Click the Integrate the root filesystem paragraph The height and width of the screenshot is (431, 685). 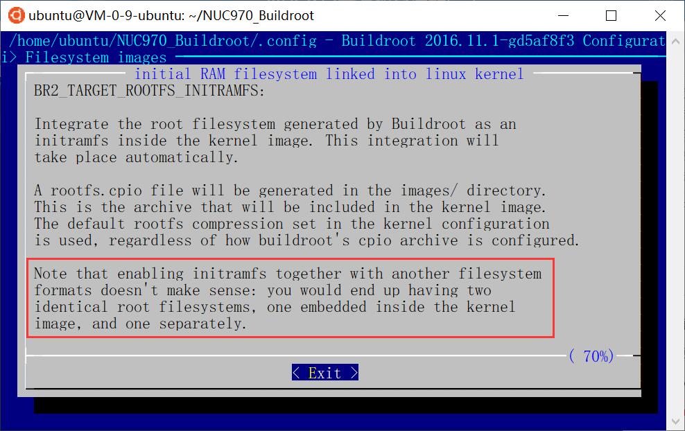275,141
